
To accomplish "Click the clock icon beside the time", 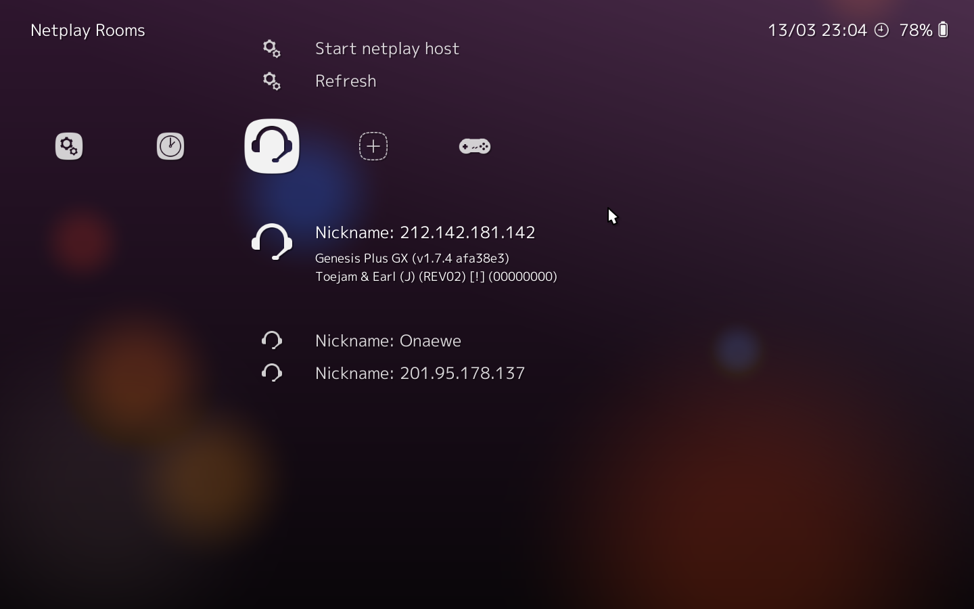I will [x=881, y=30].
